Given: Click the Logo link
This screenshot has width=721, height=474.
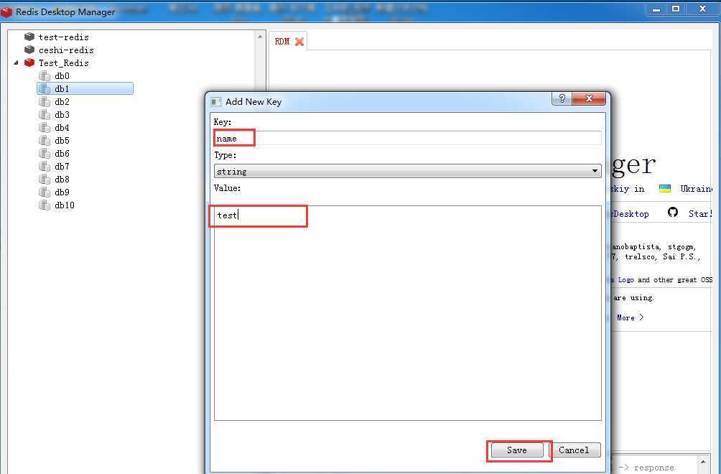Looking at the screenshot, I should 625,279.
